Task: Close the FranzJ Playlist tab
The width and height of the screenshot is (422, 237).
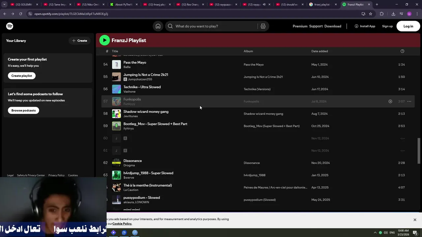Action: [369, 5]
